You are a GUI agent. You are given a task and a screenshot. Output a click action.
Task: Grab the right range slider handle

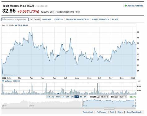click(136, 103)
